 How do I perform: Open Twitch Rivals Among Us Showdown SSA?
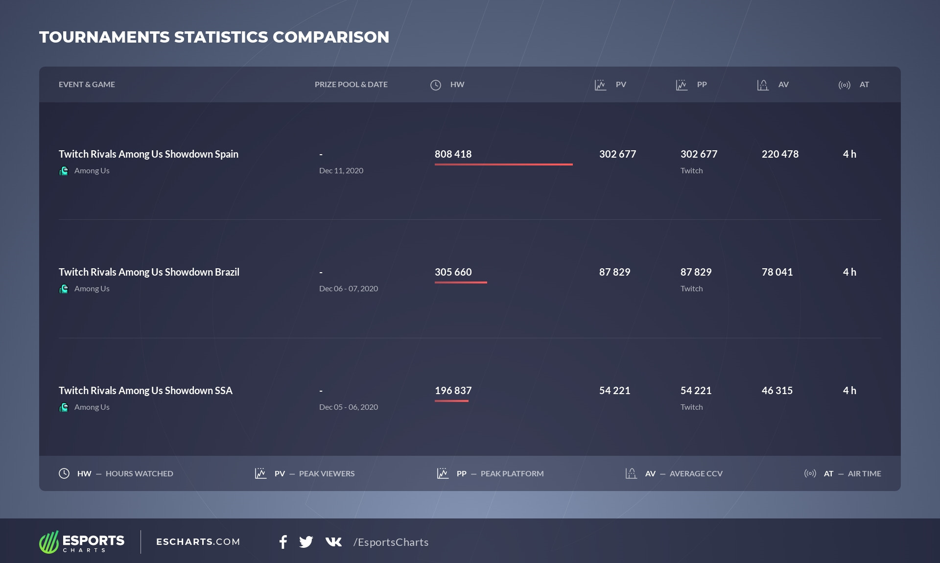coord(145,391)
